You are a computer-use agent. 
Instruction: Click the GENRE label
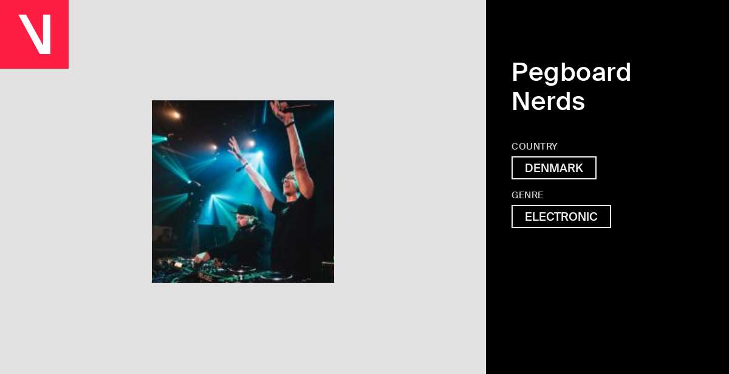527,195
